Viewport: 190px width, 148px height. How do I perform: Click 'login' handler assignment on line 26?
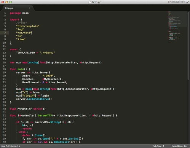click(x=45, y=95)
